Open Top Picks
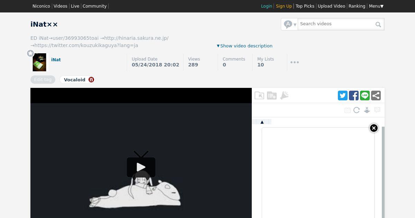 [305, 6]
